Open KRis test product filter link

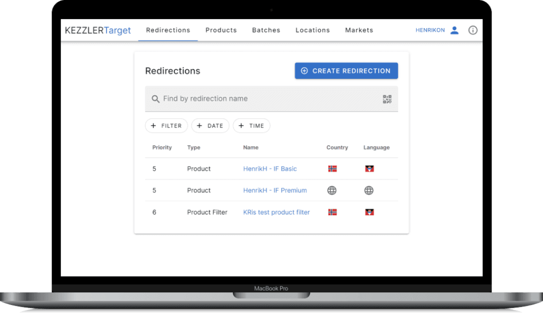(276, 212)
